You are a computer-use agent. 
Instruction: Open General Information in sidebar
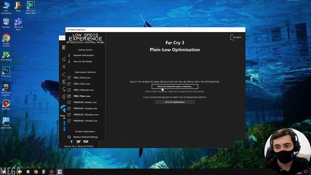tap(84, 55)
